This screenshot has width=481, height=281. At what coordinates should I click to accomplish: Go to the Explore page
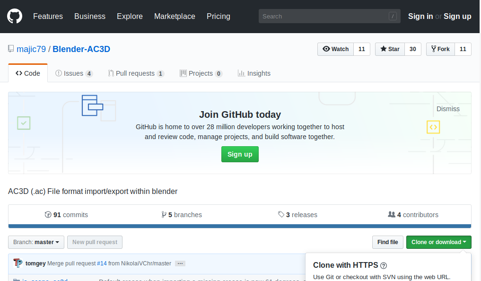point(130,16)
